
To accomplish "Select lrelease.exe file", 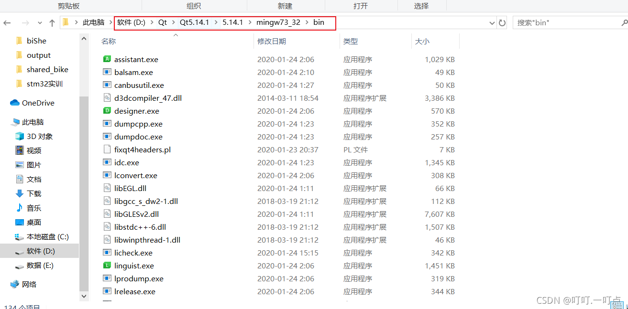I will click(x=135, y=291).
